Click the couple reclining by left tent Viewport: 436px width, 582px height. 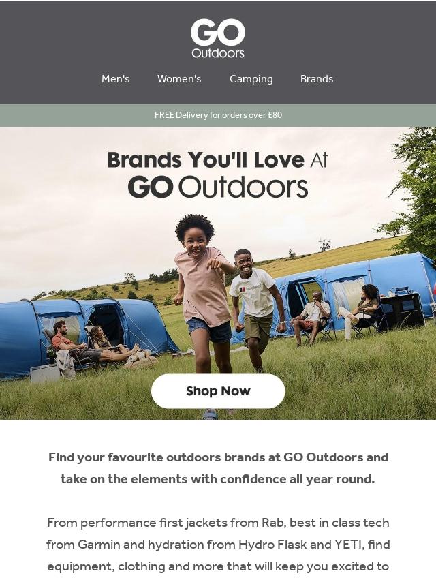97,346
